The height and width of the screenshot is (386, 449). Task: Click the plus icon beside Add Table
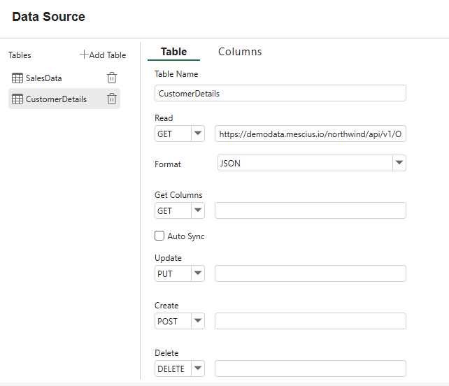(x=84, y=55)
